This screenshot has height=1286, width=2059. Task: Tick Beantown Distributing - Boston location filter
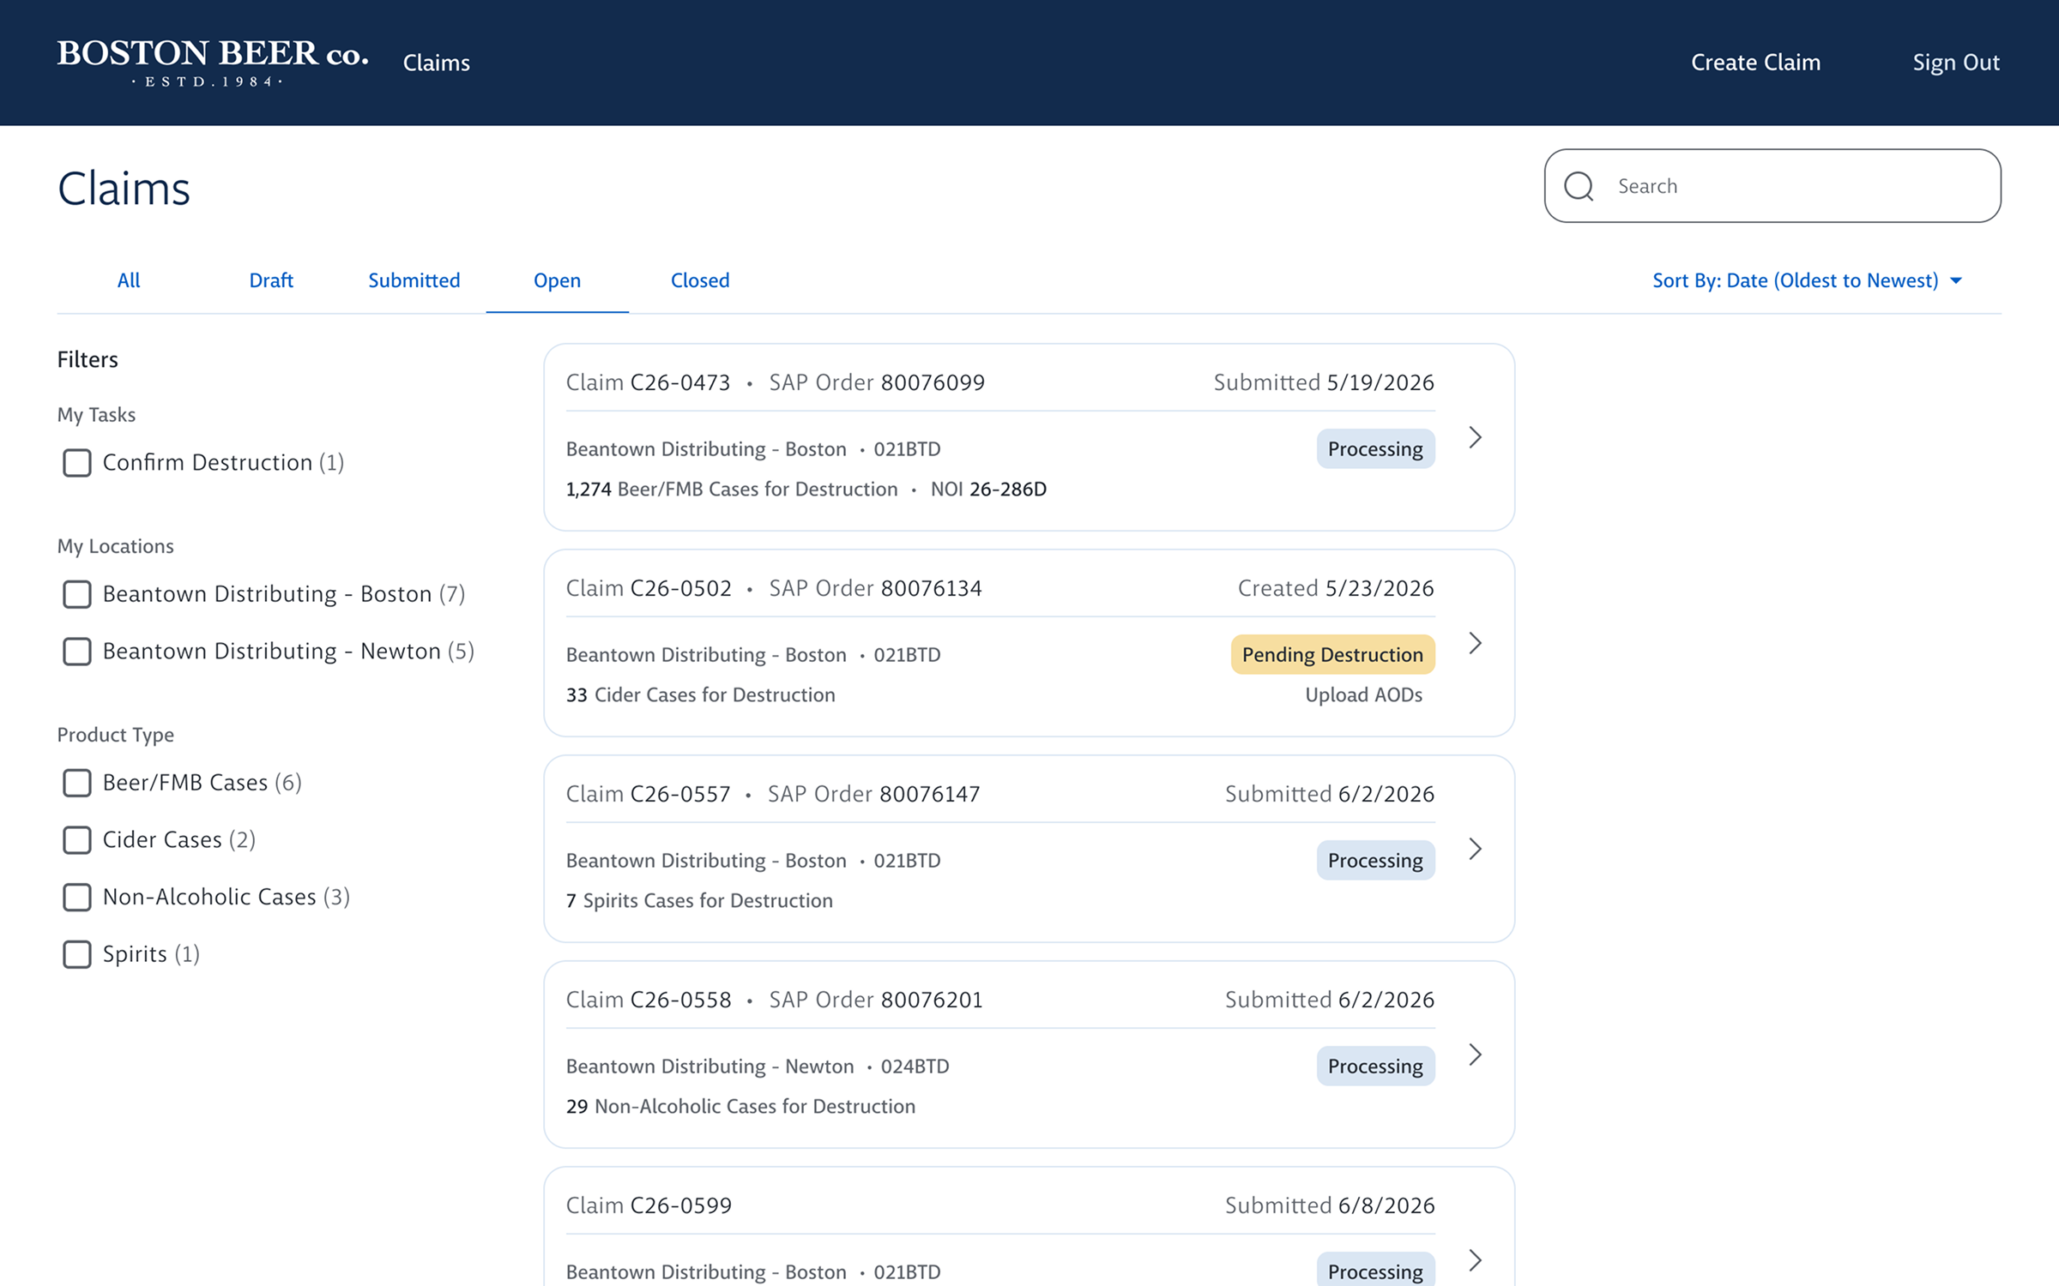point(77,594)
